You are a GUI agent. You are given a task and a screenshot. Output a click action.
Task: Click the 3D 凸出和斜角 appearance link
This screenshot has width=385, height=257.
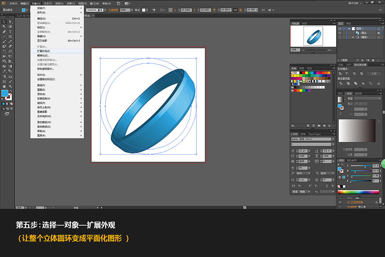(x=355, y=202)
